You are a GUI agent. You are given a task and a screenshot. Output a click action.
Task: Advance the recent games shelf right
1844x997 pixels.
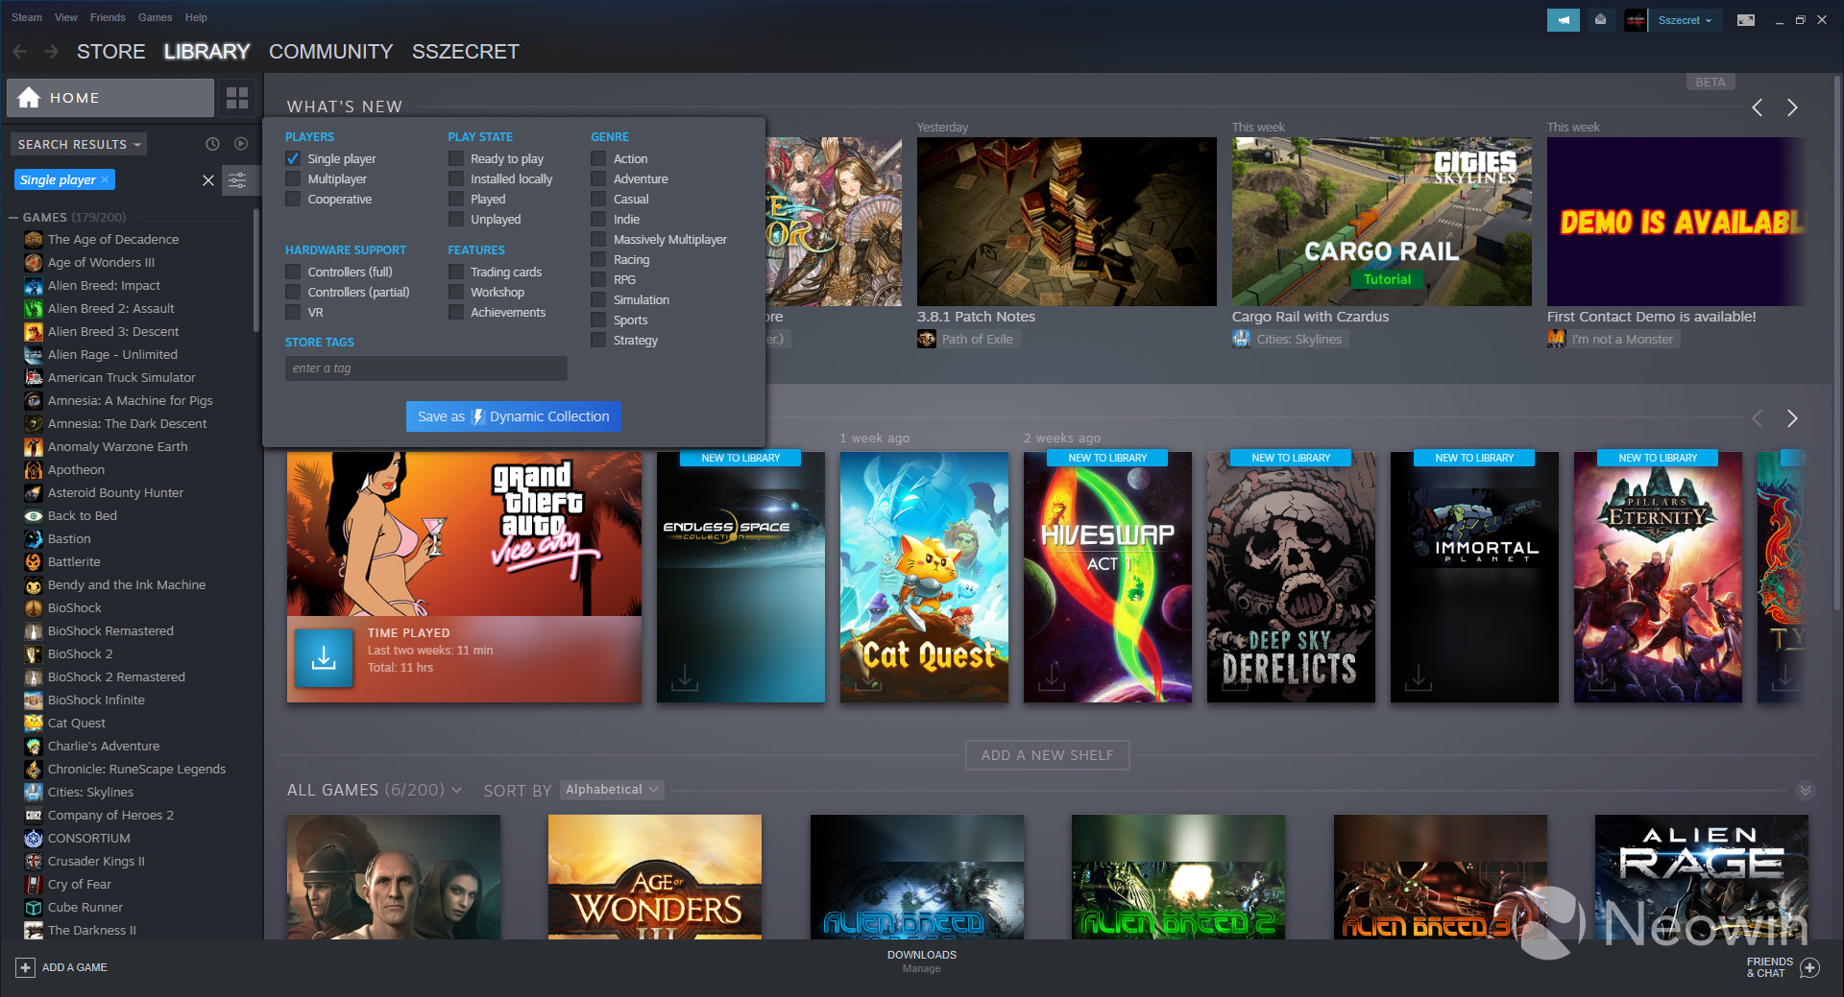pyautogui.click(x=1792, y=418)
